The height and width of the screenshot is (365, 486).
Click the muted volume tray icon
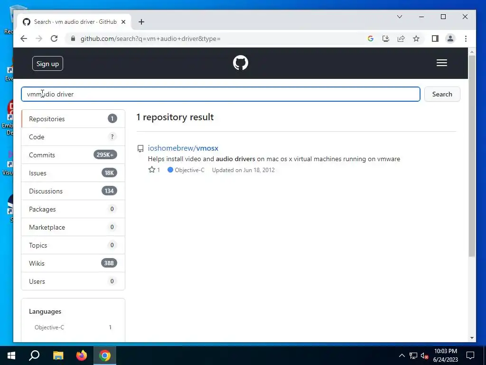pyautogui.click(x=424, y=355)
